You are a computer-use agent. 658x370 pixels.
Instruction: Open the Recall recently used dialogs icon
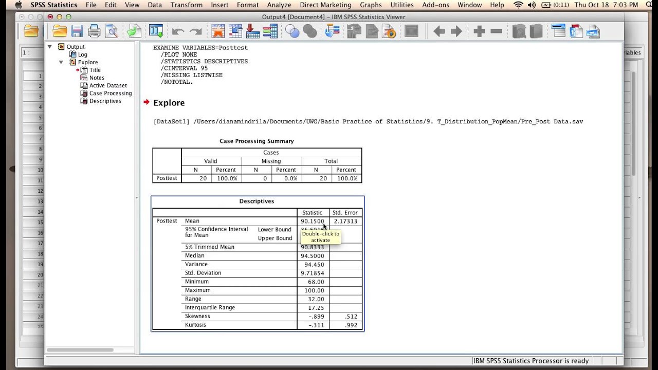156,31
